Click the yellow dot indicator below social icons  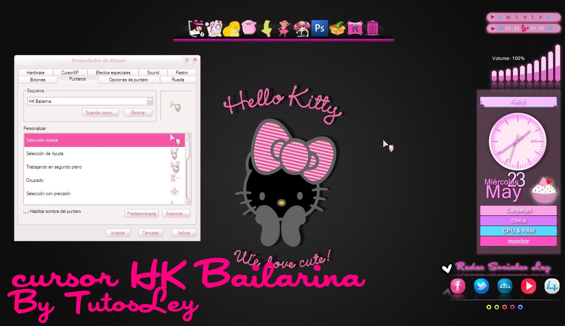point(489,307)
